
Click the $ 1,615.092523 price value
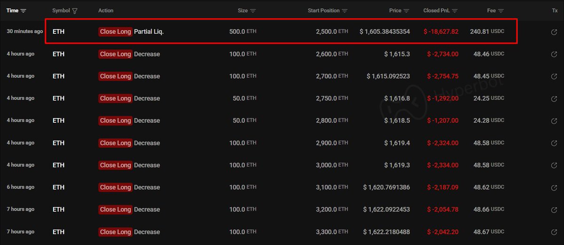pos(388,76)
